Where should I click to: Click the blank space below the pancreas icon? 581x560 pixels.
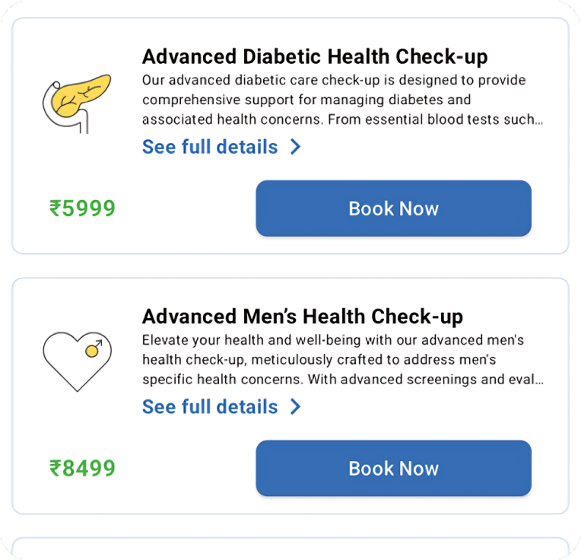(x=76, y=164)
